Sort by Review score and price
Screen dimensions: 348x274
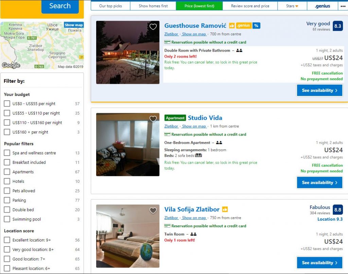[250, 6]
